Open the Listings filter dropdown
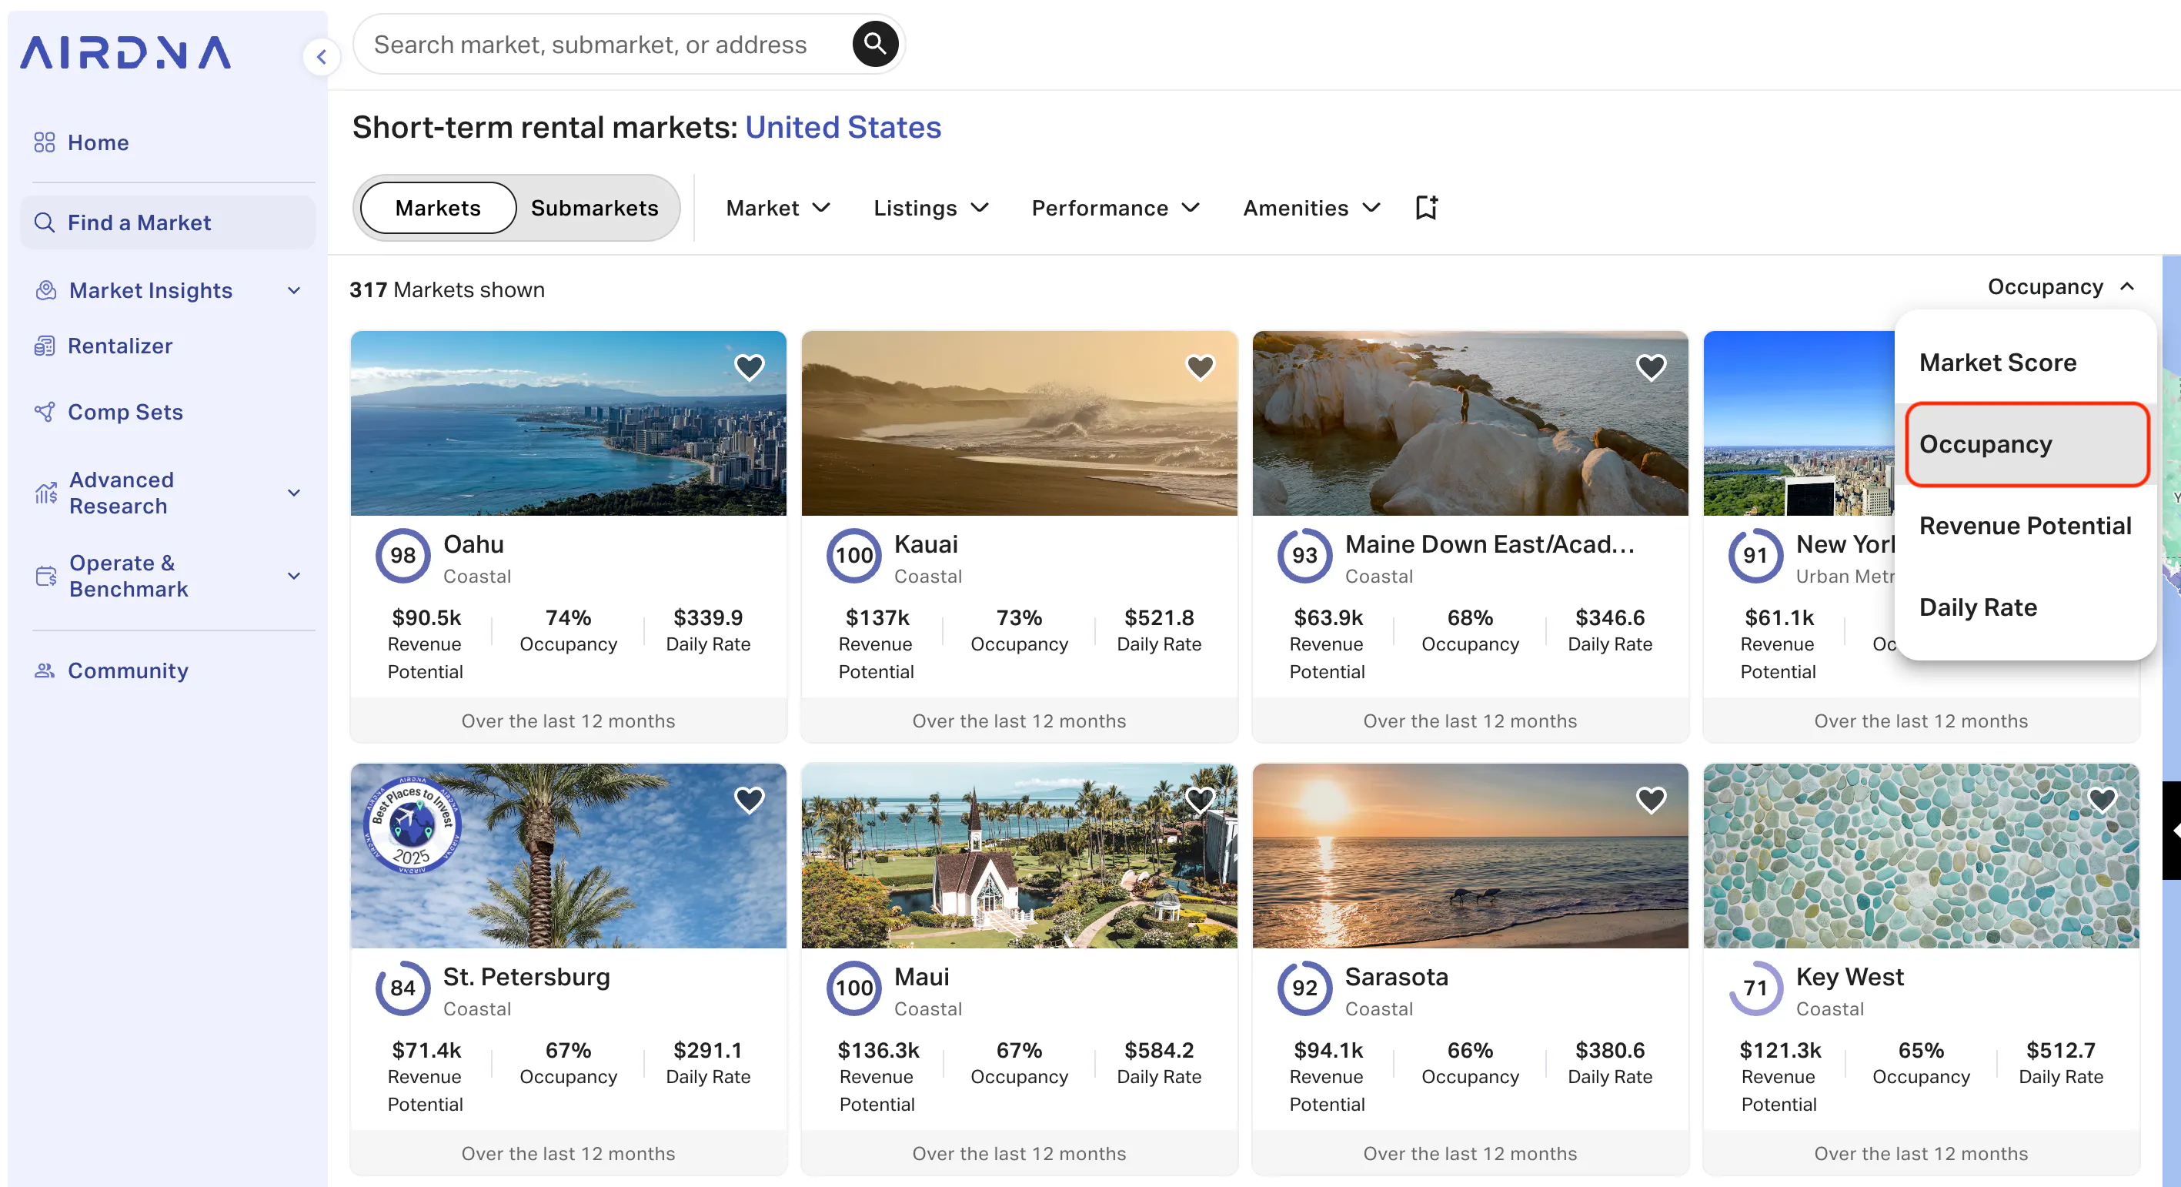 pos(931,209)
